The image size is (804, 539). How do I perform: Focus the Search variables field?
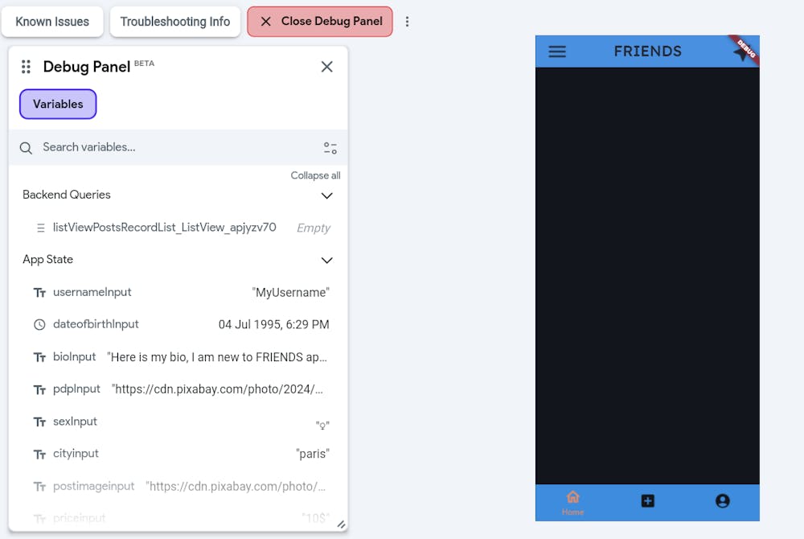point(178,148)
